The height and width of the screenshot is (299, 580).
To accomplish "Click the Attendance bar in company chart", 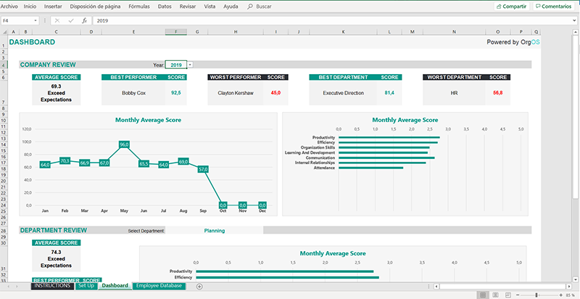I will 371,168.
